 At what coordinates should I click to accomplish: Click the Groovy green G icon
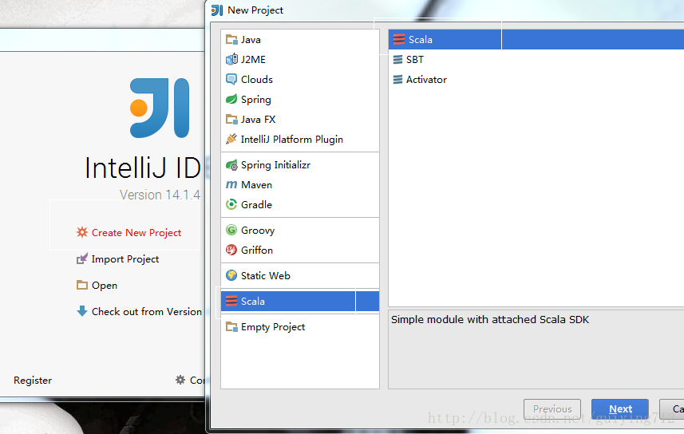pos(231,231)
